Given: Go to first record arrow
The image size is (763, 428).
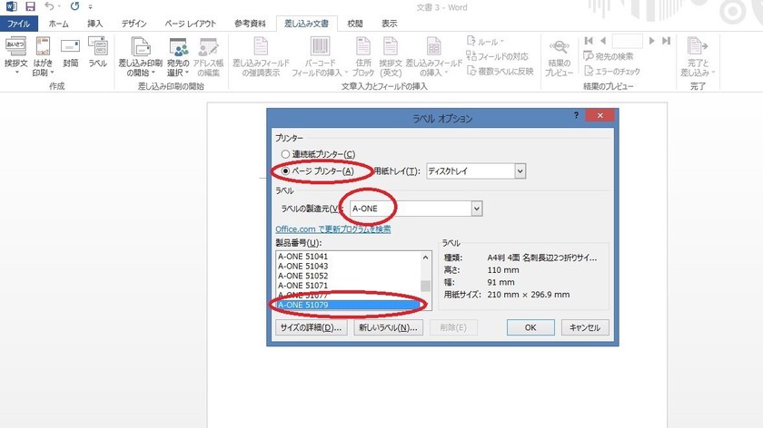Looking at the screenshot, I should point(589,41).
